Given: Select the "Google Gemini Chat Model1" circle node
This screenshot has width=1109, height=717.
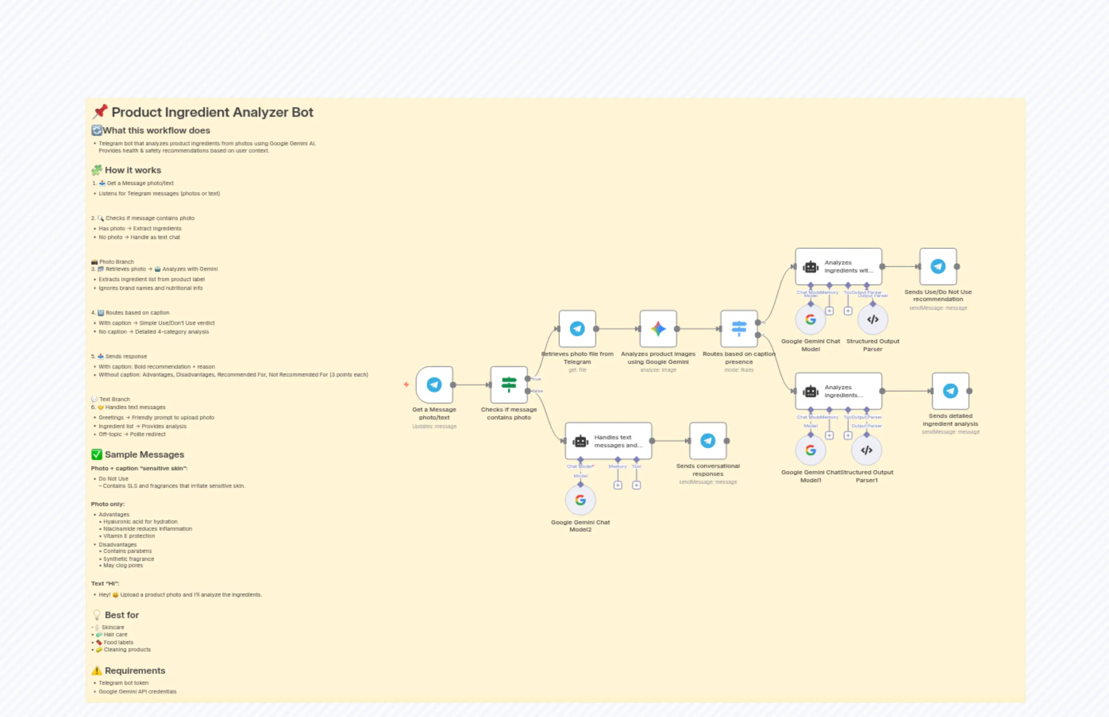Looking at the screenshot, I should [811, 449].
